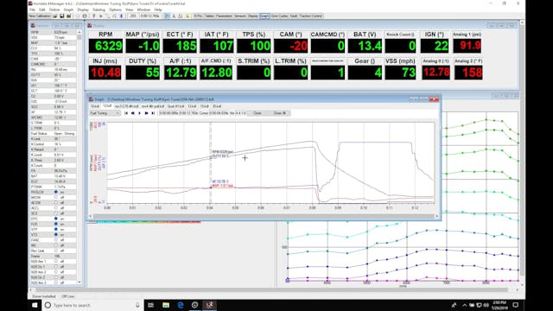Click the N2O On 2 radio indicator
553x311 pixels.
(x=55, y=277)
